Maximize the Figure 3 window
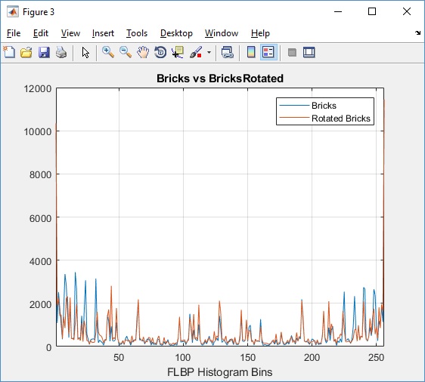 pos(372,11)
